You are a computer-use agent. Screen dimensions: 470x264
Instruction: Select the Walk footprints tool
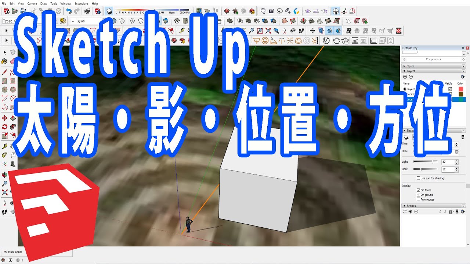coord(301,30)
